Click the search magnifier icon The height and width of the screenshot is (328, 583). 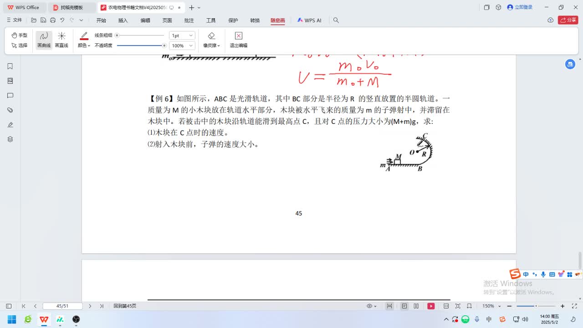coord(336,20)
